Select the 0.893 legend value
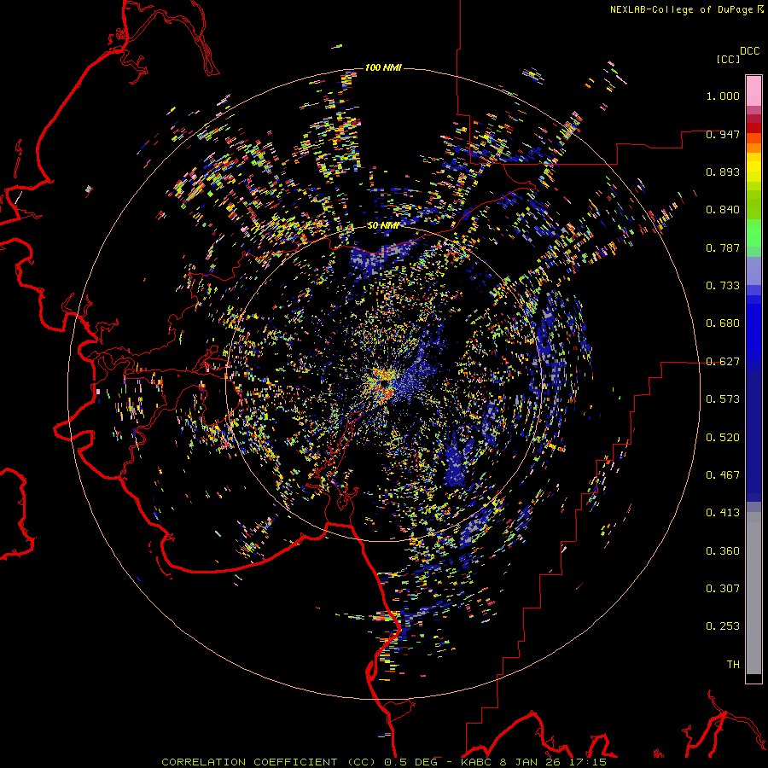Viewport: 768px width, 768px height. pos(723,172)
